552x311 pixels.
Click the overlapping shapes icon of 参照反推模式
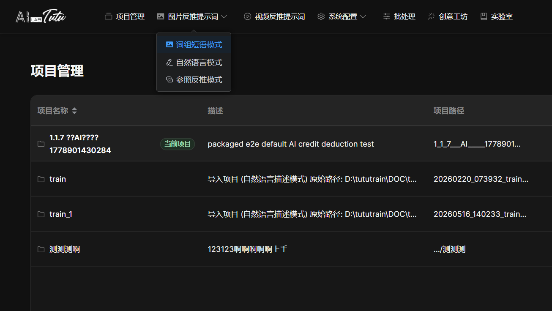[169, 79]
